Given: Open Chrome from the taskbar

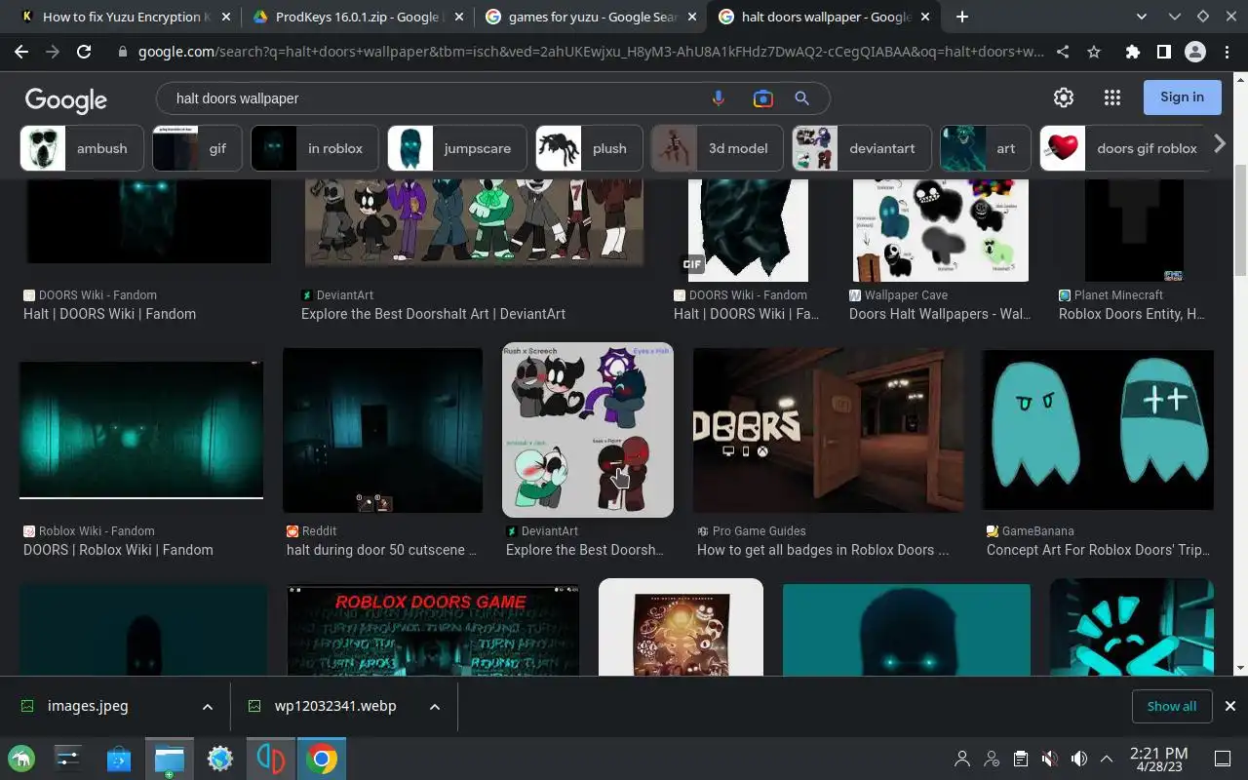Looking at the screenshot, I should pyautogui.click(x=321, y=759).
